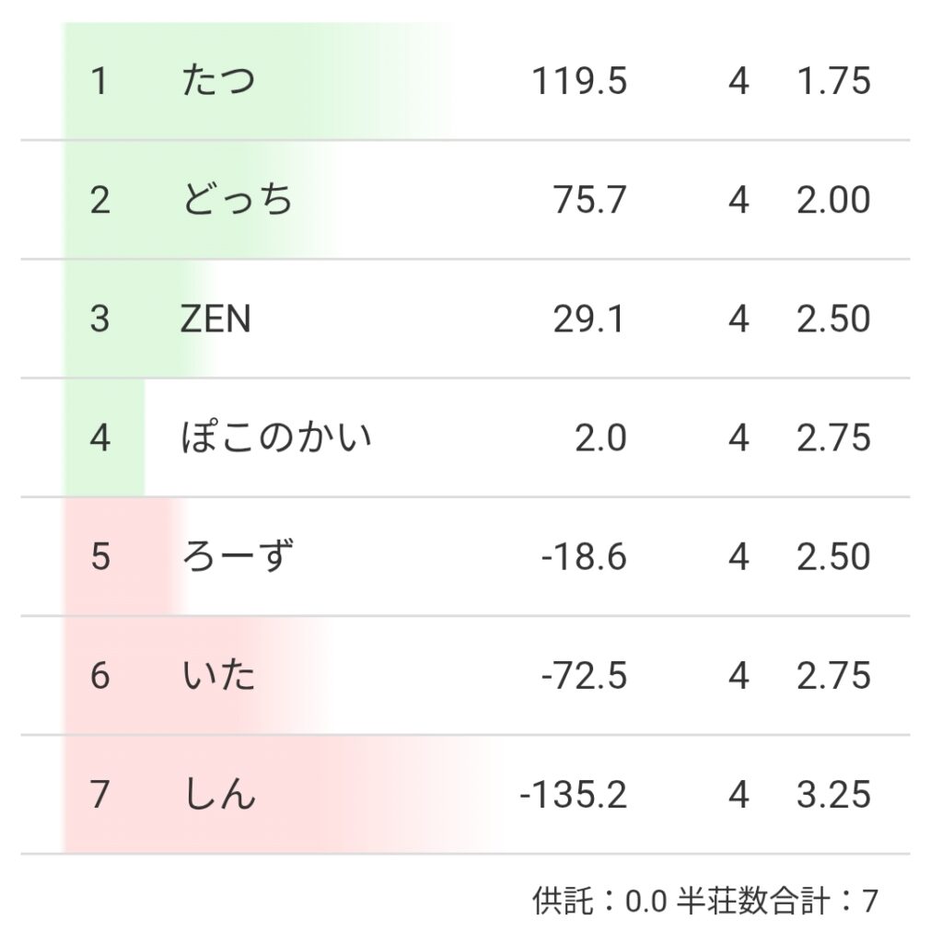This screenshot has width=931, height=943.
Task: Select player name ZEN
Action: [216, 320]
